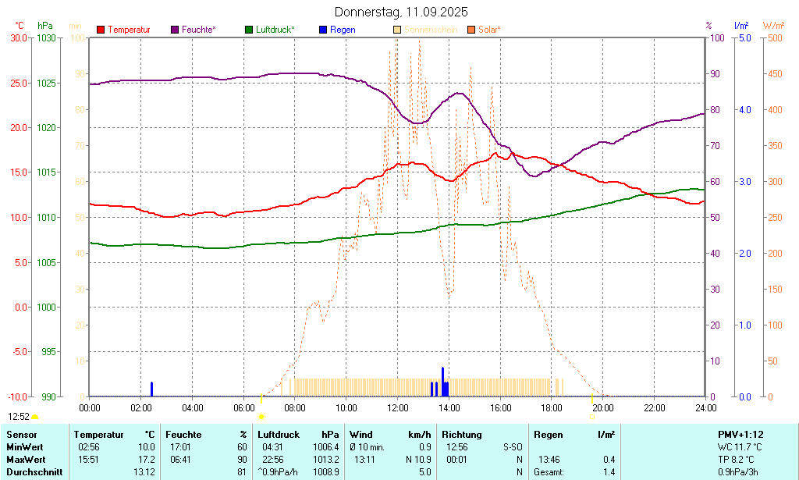
Task: Click the min pressure value 1006.4
Action: [x=326, y=447]
